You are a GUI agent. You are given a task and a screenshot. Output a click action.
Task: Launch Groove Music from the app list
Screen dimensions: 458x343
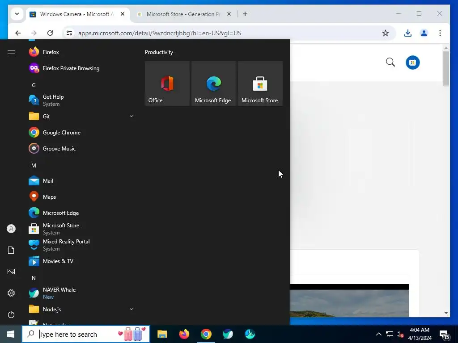81,148
